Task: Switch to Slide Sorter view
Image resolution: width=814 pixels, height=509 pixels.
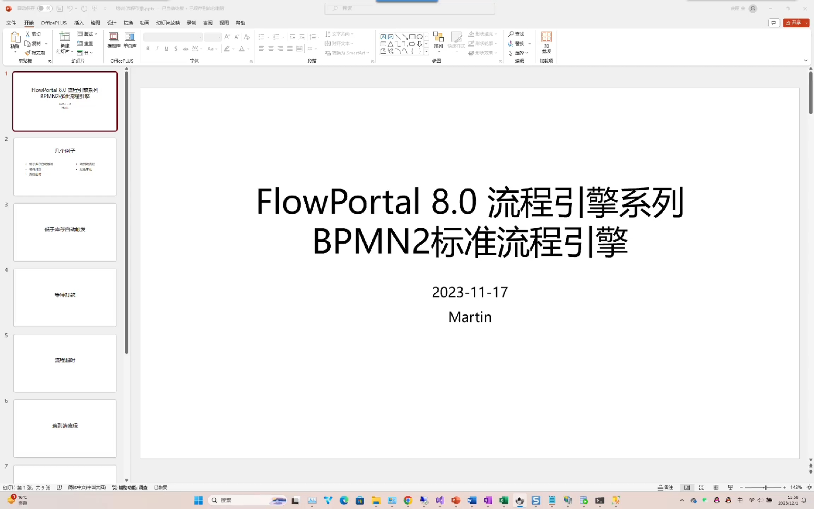Action: click(x=701, y=487)
